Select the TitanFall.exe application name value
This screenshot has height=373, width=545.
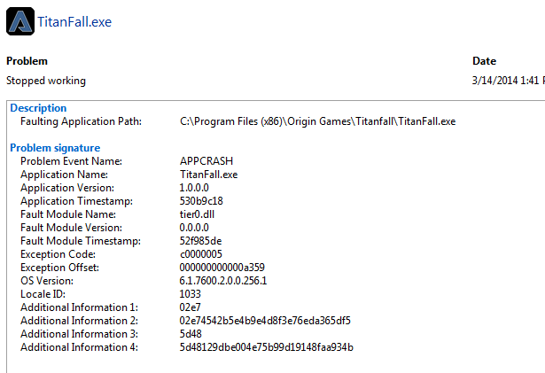point(208,175)
